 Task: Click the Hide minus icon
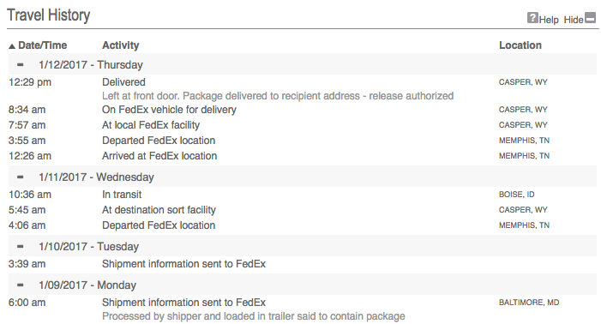click(590, 17)
